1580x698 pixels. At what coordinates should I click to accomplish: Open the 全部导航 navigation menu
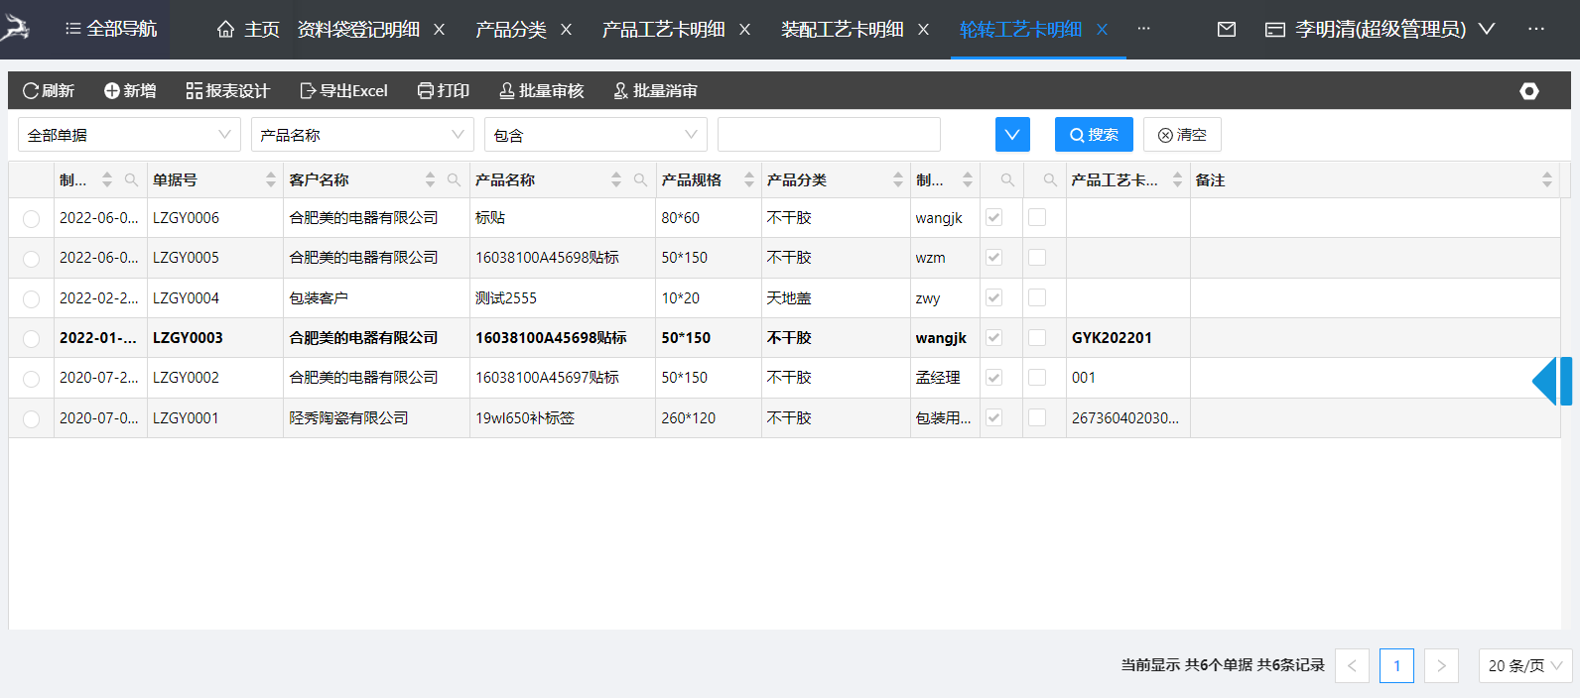[110, 29]
